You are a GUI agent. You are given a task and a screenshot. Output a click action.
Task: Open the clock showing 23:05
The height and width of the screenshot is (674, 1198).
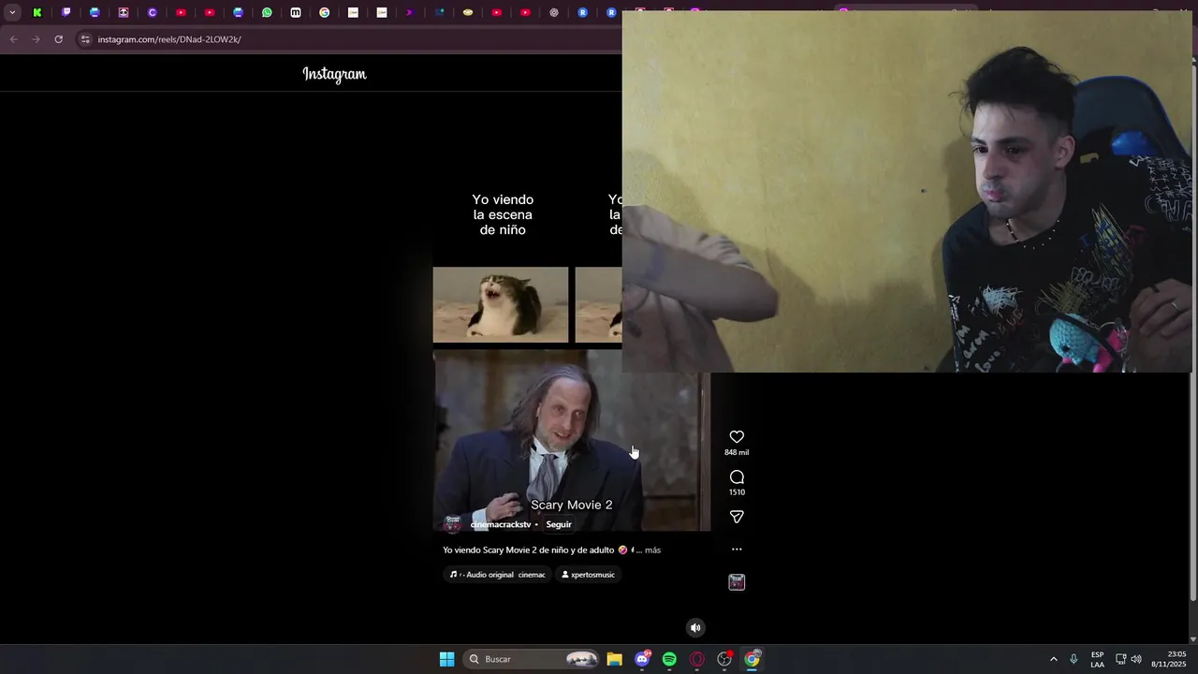point(1169,659)
